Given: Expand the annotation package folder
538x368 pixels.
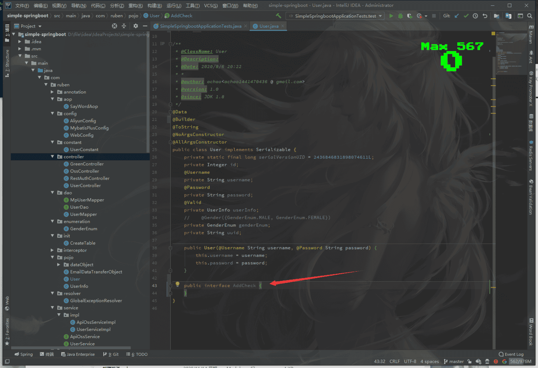Looking at the screenshot, I should tap(52, 92).
